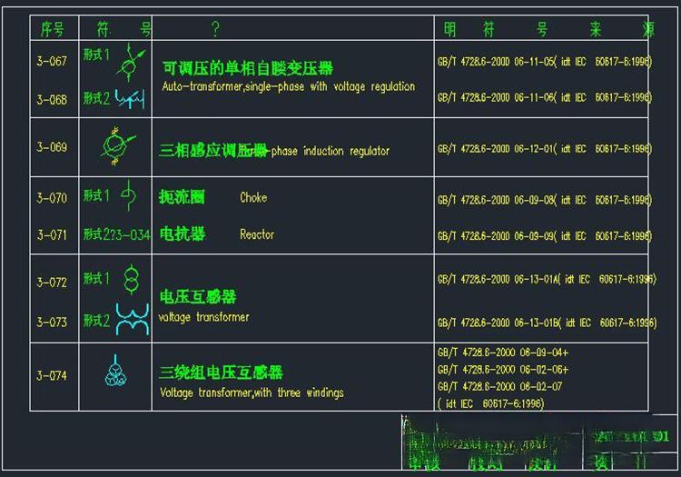This screenshot has height=477, width=681.
Task: Click the reference GB/T 4728.6-2000 06-09-04+
Action: [503, 353]
